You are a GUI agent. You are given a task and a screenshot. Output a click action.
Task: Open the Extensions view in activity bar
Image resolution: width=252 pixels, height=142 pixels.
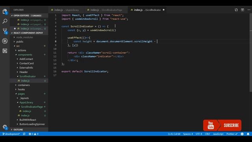(5, 51)
